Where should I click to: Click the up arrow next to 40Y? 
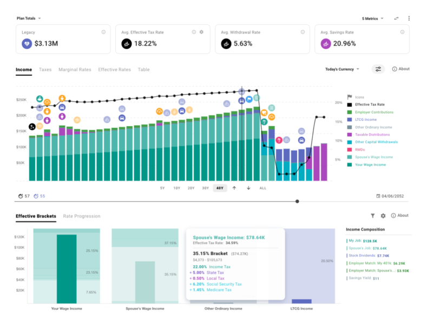coord(234,188)
